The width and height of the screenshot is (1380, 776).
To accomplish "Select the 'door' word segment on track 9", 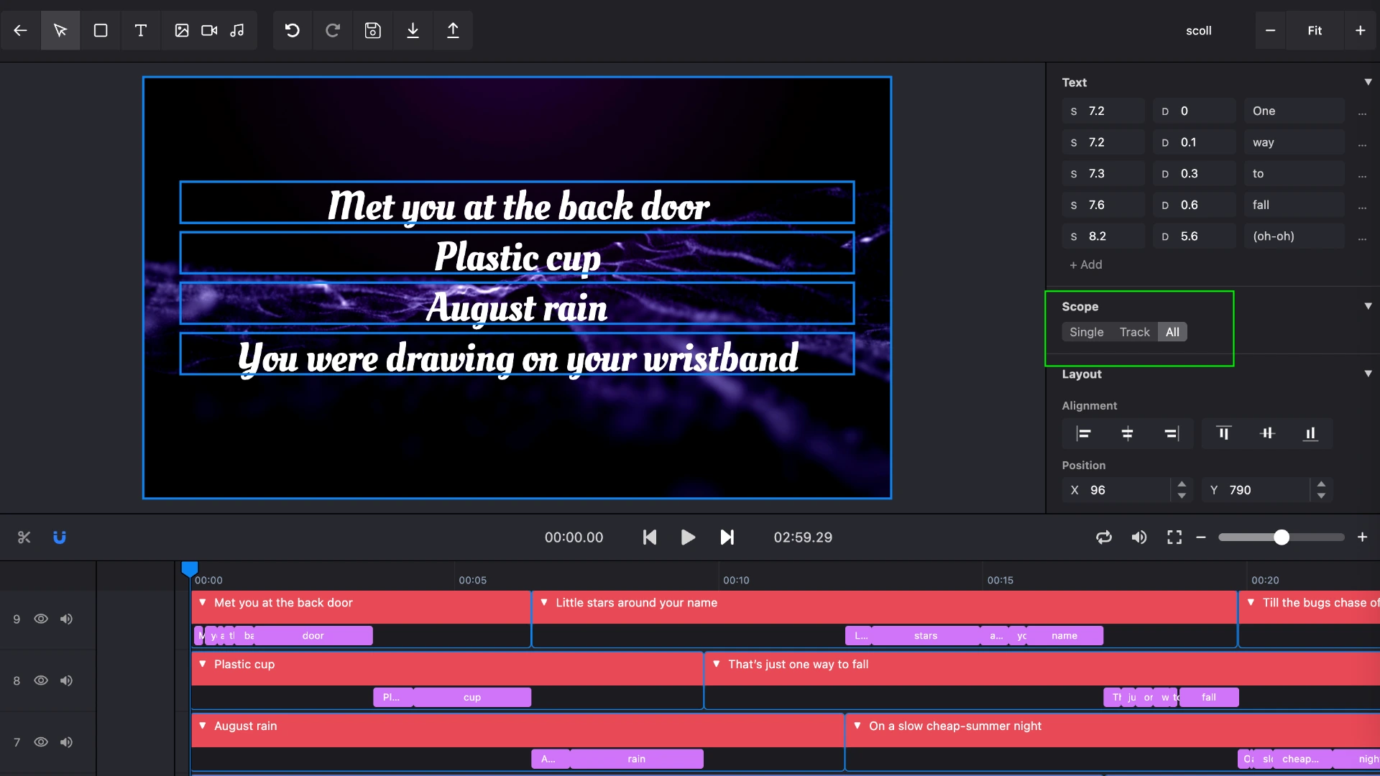I will pos(313,636).
